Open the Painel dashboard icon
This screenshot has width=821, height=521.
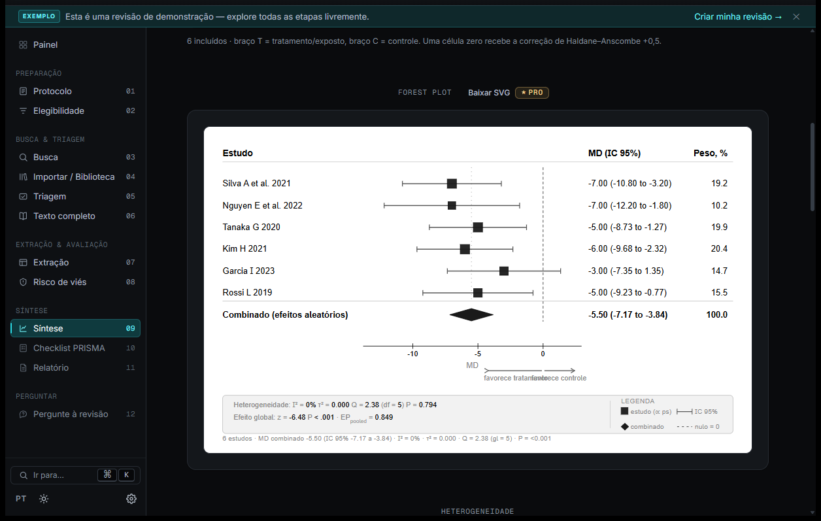tap(23, 45)
